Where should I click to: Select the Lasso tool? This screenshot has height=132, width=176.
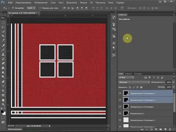3,27
